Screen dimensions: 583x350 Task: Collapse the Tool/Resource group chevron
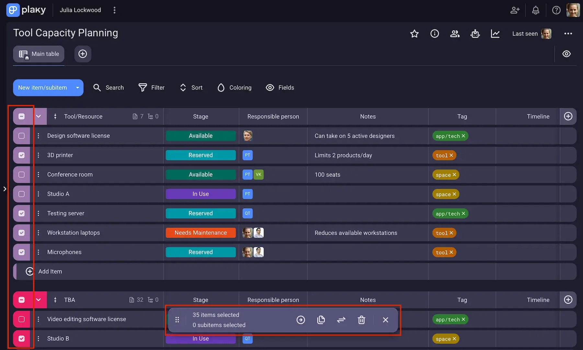tap(39, 117)
